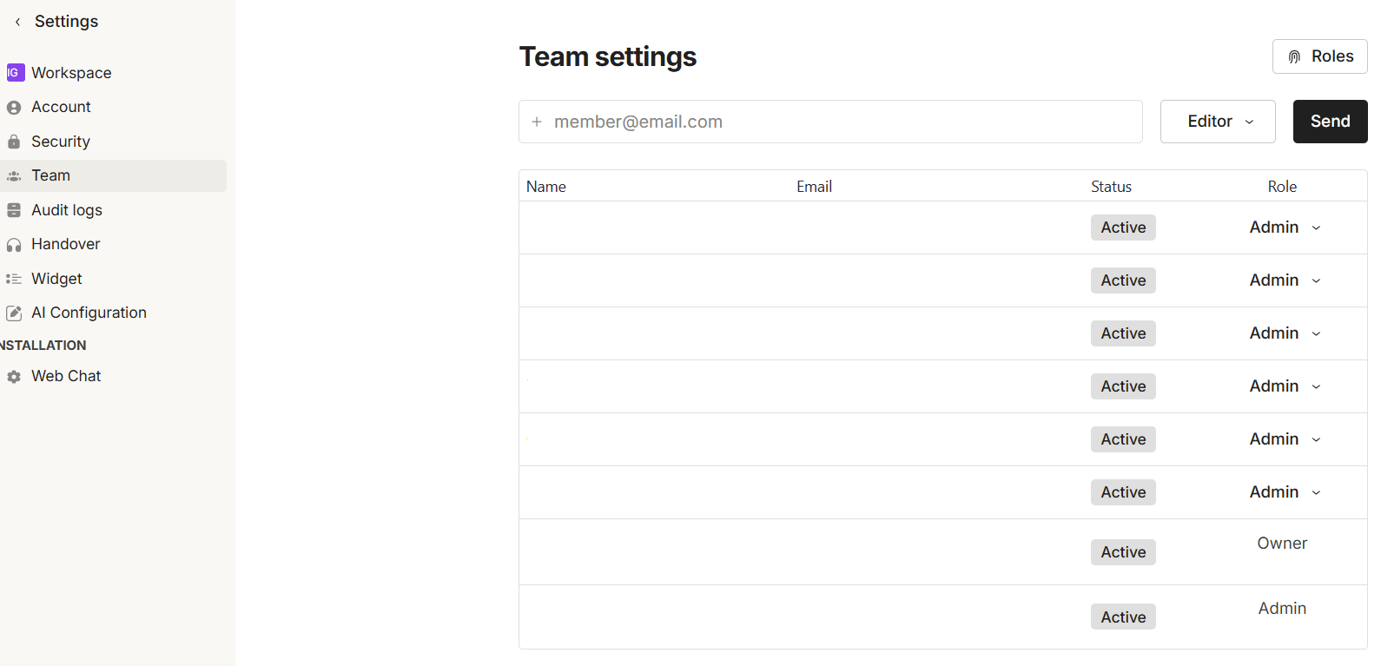
Task: Click the fingerprint icon on Roles button
Action: pos(1294,56)
